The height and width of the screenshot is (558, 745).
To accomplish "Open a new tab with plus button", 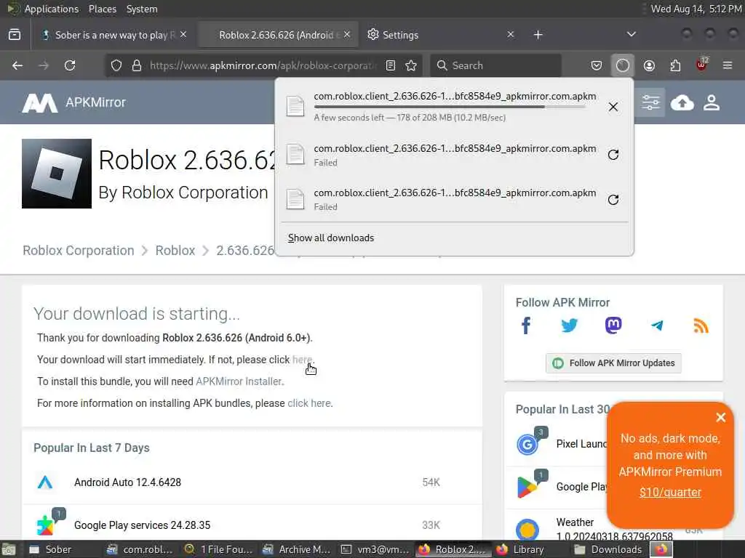I will [x=538, y=35].
